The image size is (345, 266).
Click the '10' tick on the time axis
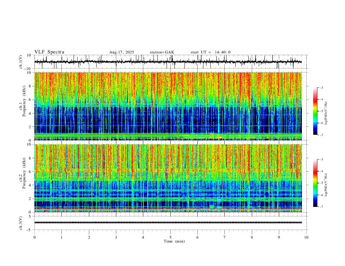(306, 237)
